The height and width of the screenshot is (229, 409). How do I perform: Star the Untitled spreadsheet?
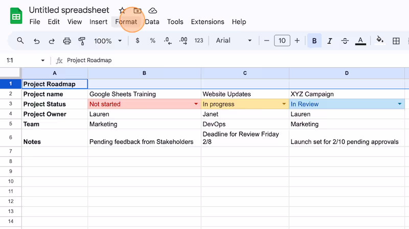coord(122,10)
